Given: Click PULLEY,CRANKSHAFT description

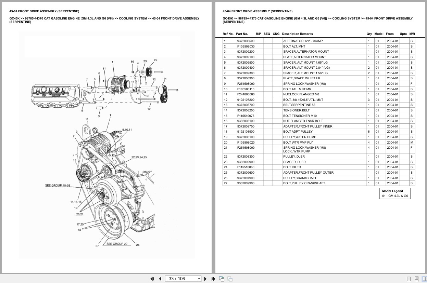Looking at the screenshot, I should pos(300,178).
